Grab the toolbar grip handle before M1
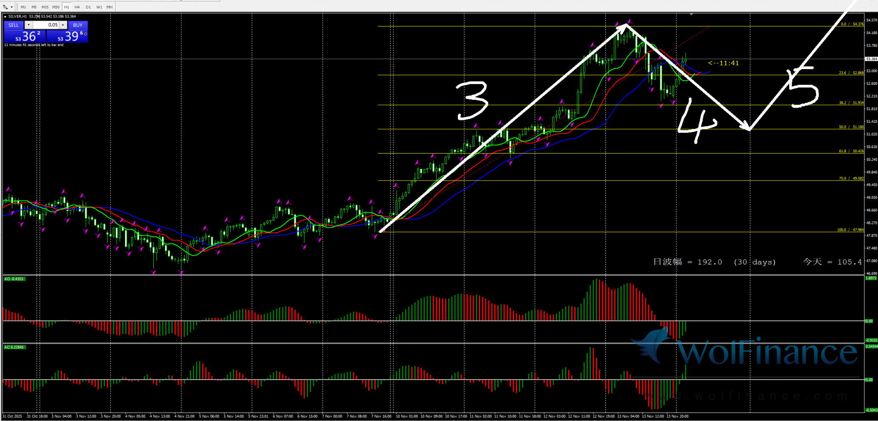Screen dimensions: 878x421 (17, 7)
